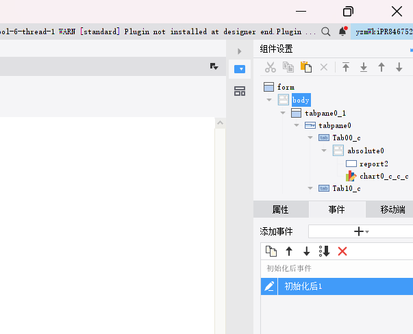Switch to the 移动端 tab

coord(390,209)
